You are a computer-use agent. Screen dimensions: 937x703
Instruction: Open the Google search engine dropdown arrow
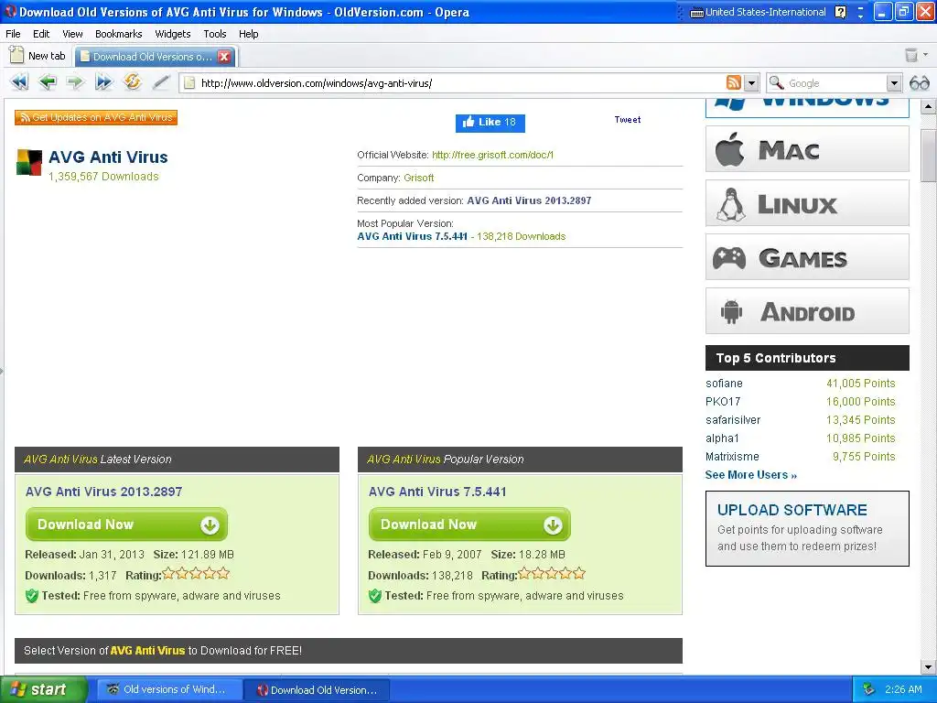(894, 83)
